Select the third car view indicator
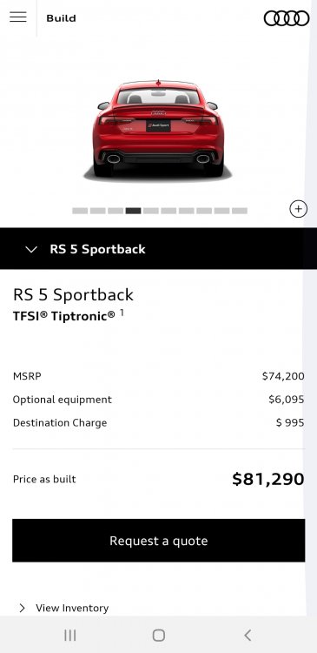Screen dimensions: 317x653 click(x=116, y=211)
